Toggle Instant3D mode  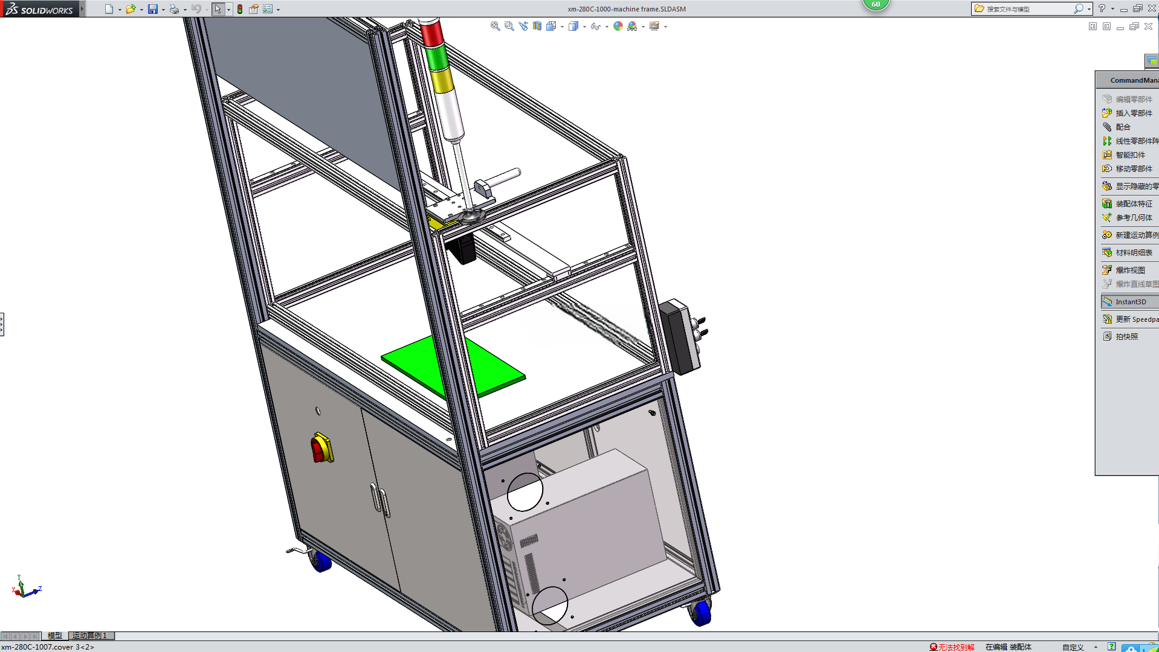[x=1129, y=302]
